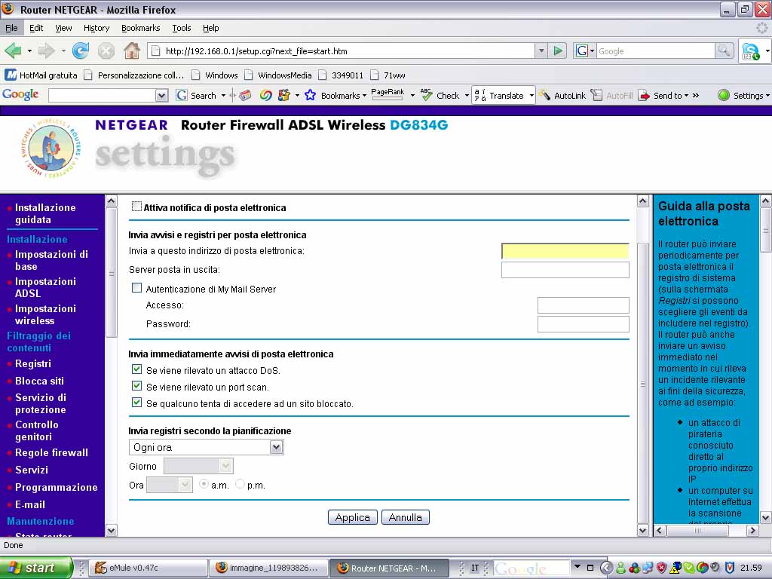772x579 pixels.
Task: Click the left sidebar scroll down arrow
Action: (112, 530)
